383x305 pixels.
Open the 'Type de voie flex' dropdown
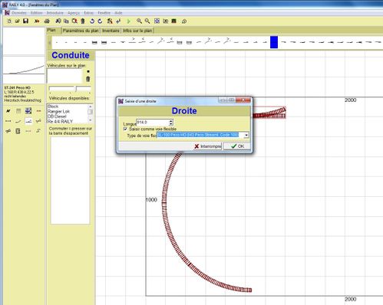click(246, 135)
